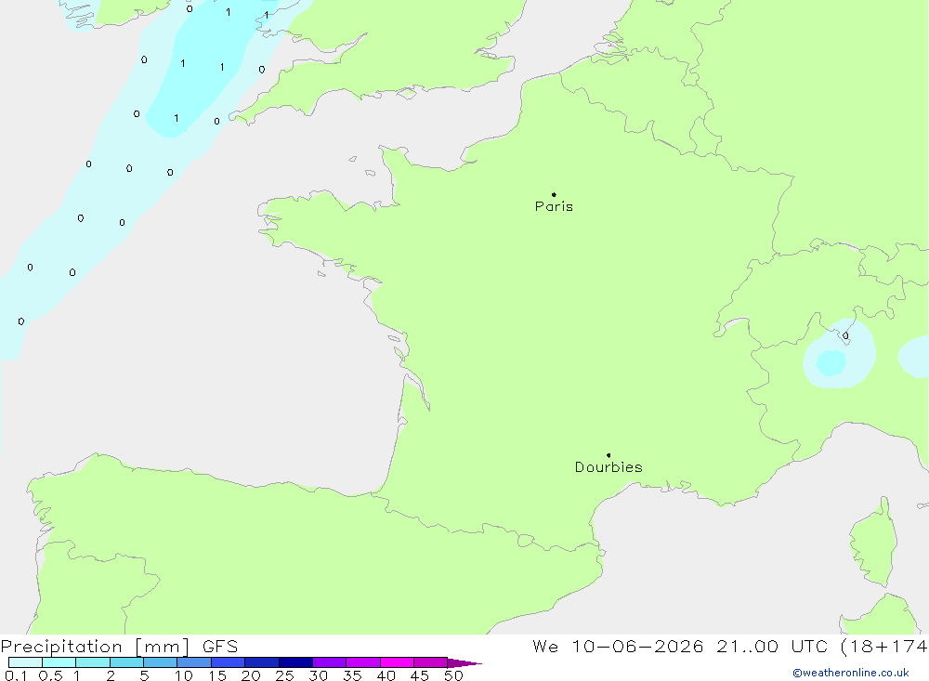Click the 2–5 mm legend color swatch
This screenshot has height=681, width=929.
tap(126, 662)
